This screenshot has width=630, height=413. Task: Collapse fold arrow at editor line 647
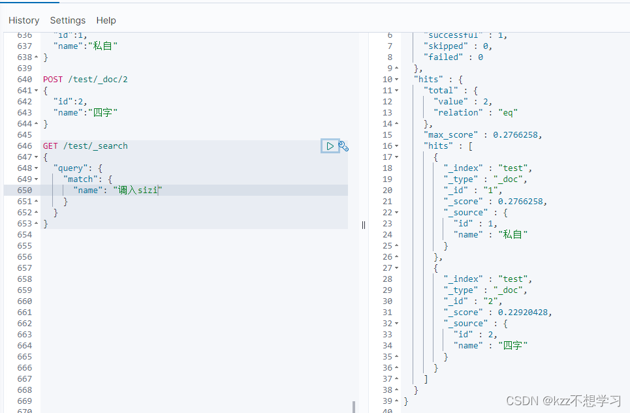(36, 157)
